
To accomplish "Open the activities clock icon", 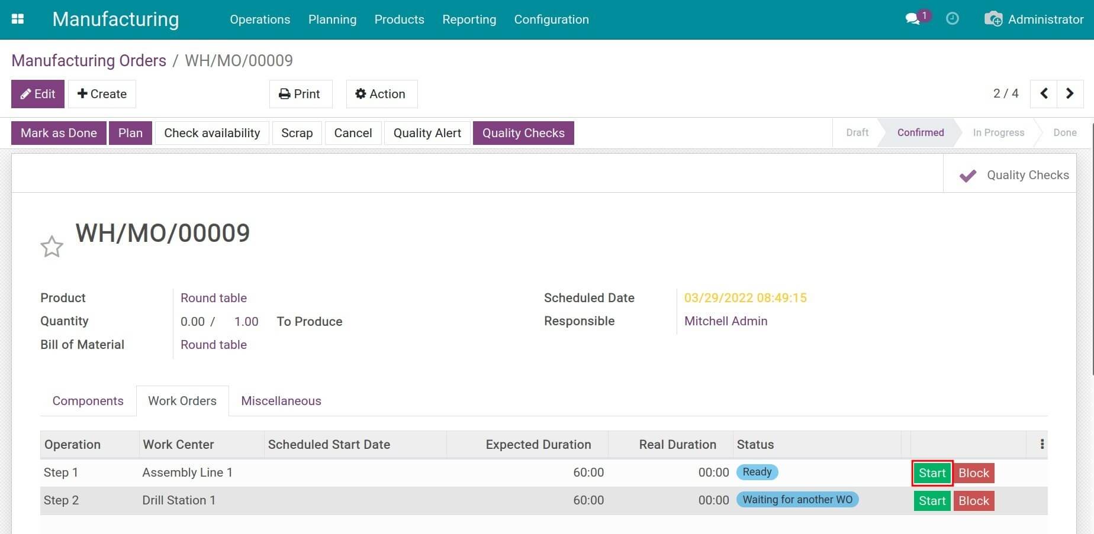I will (952, 19).
